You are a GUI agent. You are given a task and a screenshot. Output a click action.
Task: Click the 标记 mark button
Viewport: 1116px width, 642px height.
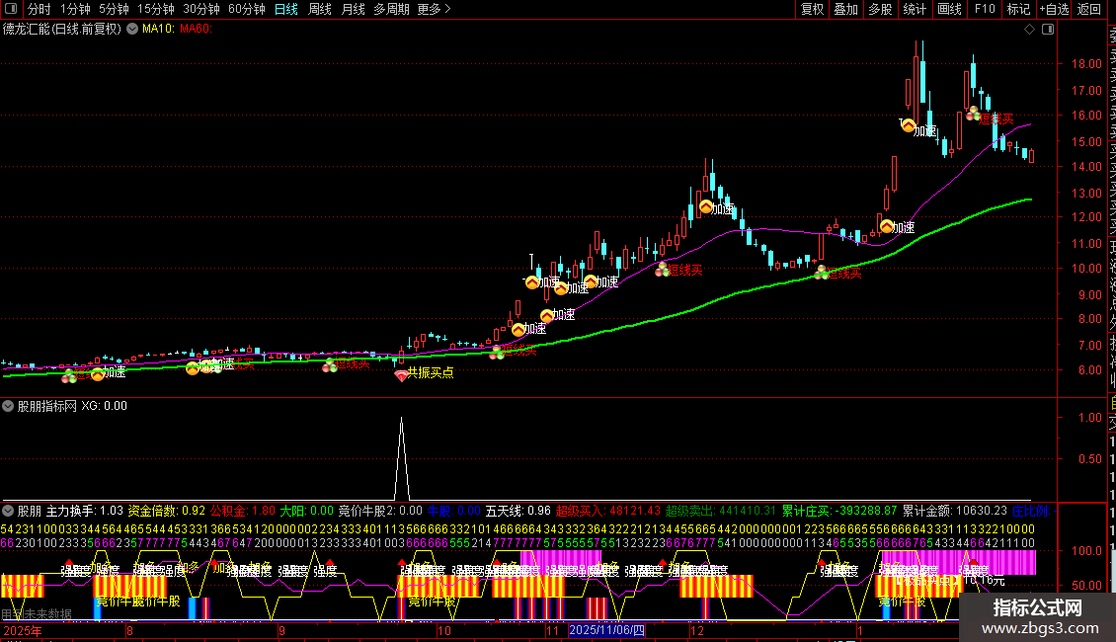(x=1018, y=9)
